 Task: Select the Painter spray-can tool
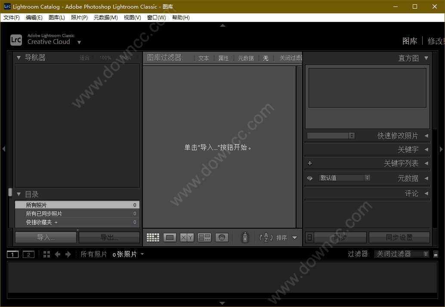(245, 237)
